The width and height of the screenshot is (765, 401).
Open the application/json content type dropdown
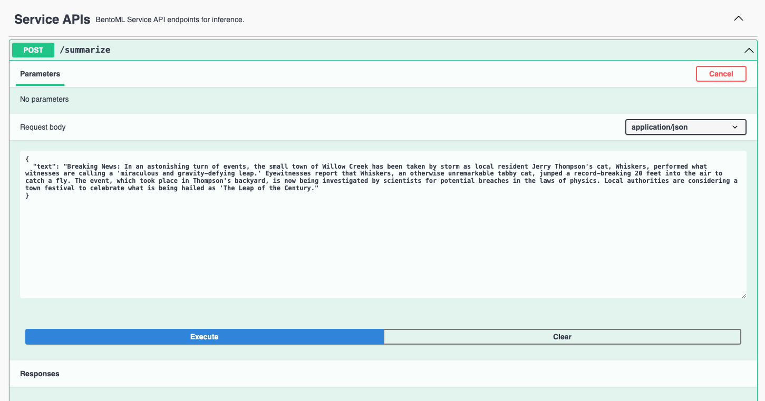coord(685,127)
